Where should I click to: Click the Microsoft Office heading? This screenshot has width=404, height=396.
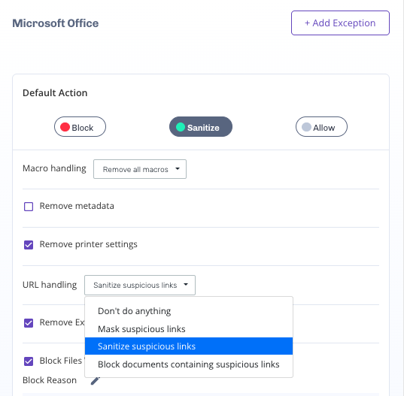coord(56,23)
